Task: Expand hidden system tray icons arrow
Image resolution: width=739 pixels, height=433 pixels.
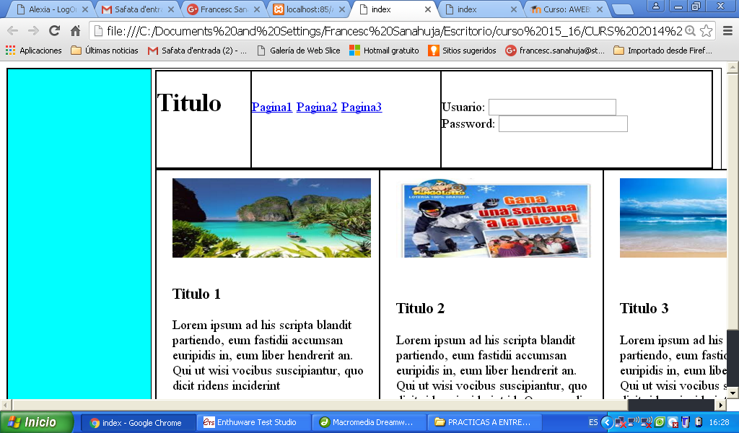Action: click(607, 422)
